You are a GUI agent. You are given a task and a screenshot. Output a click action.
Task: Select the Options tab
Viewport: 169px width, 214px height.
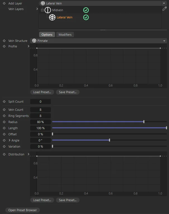click(47, 35)
